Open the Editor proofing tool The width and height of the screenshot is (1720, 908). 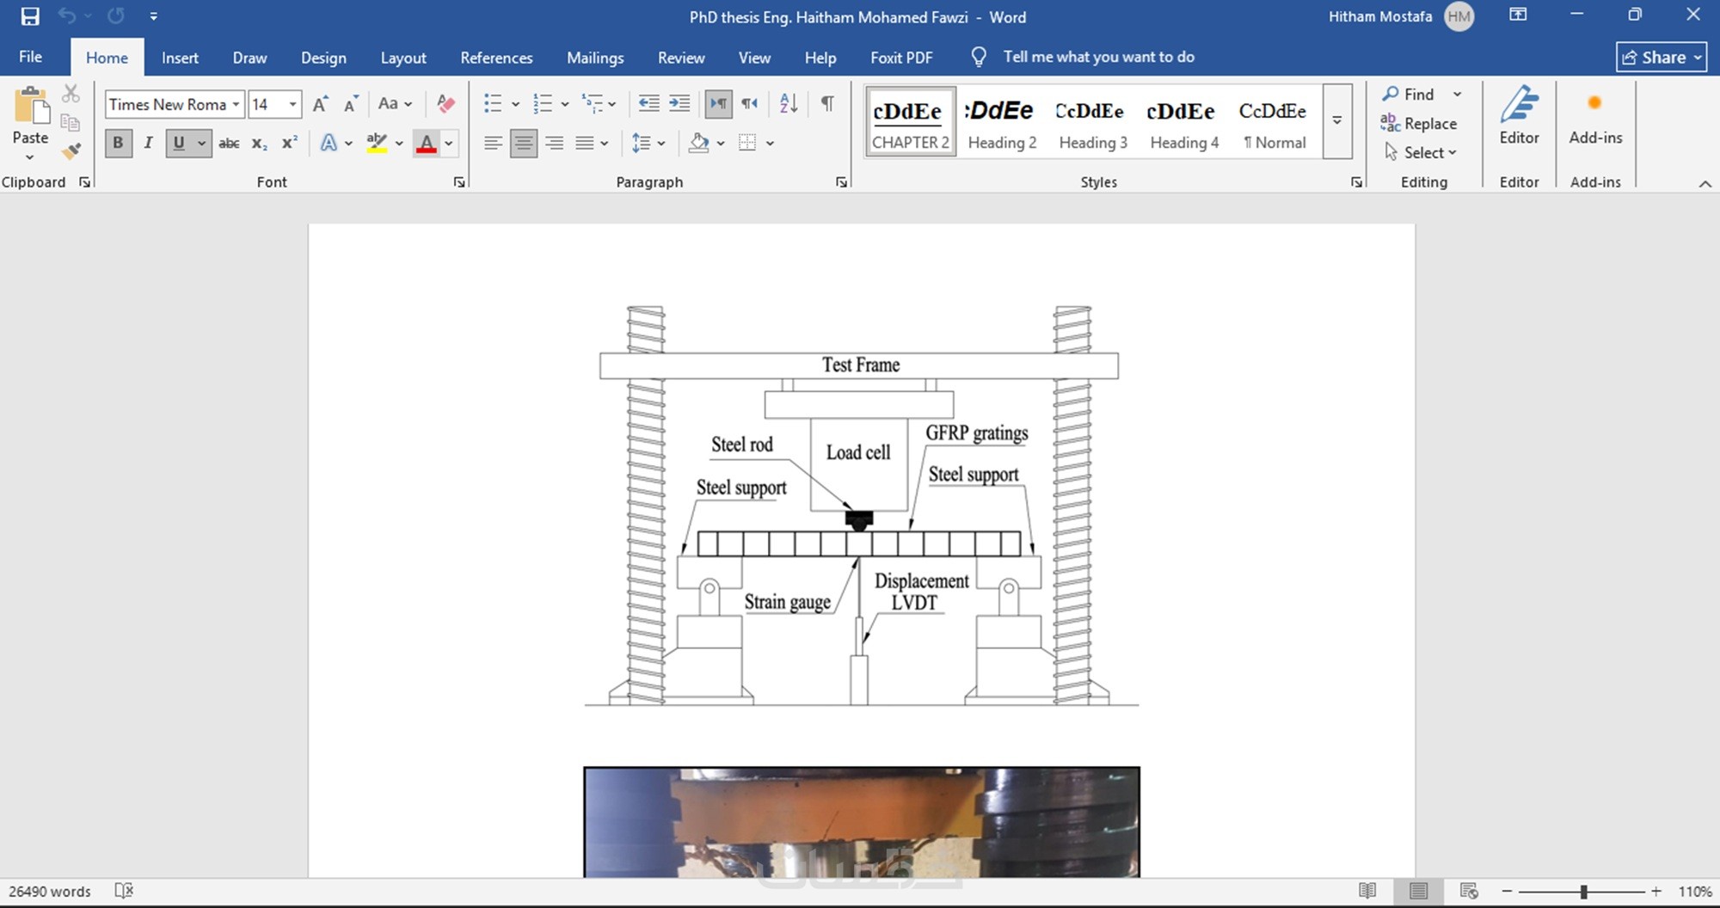(1519, 116)
